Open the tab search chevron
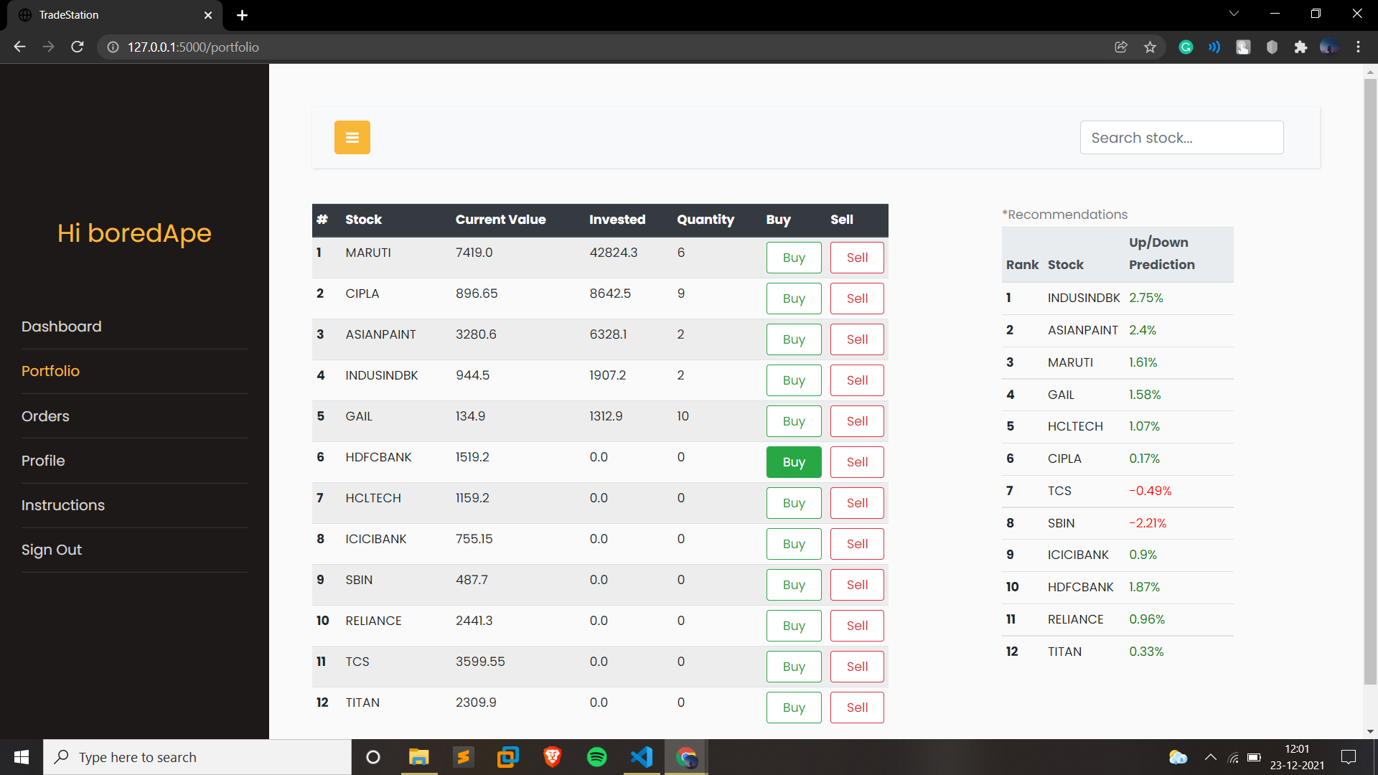The height and width of the screenshot is (775, 1378). tap(1234, 14)
